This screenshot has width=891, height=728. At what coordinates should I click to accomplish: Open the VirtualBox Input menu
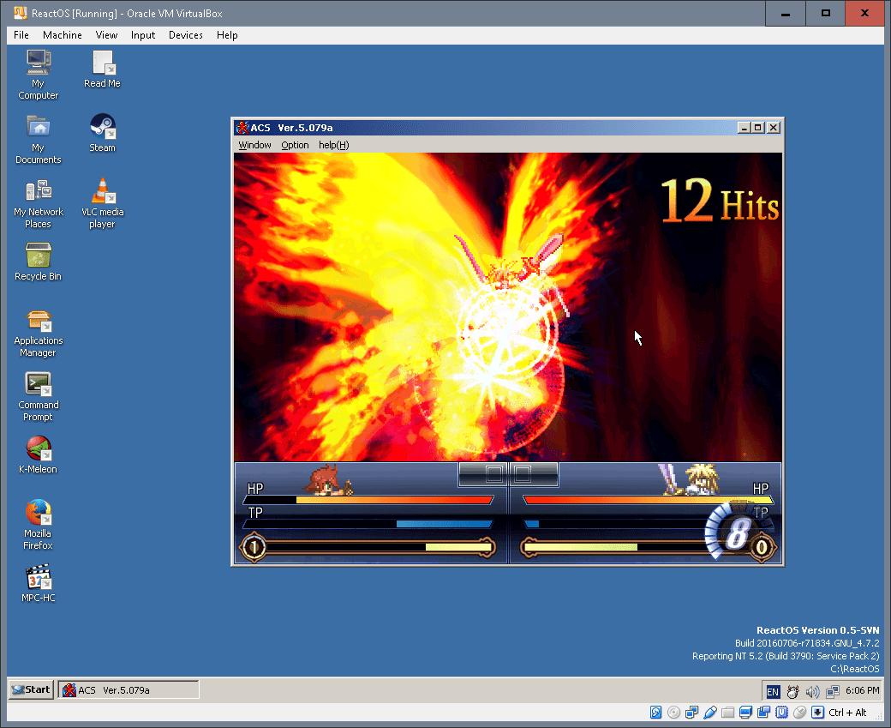point(142,35)
